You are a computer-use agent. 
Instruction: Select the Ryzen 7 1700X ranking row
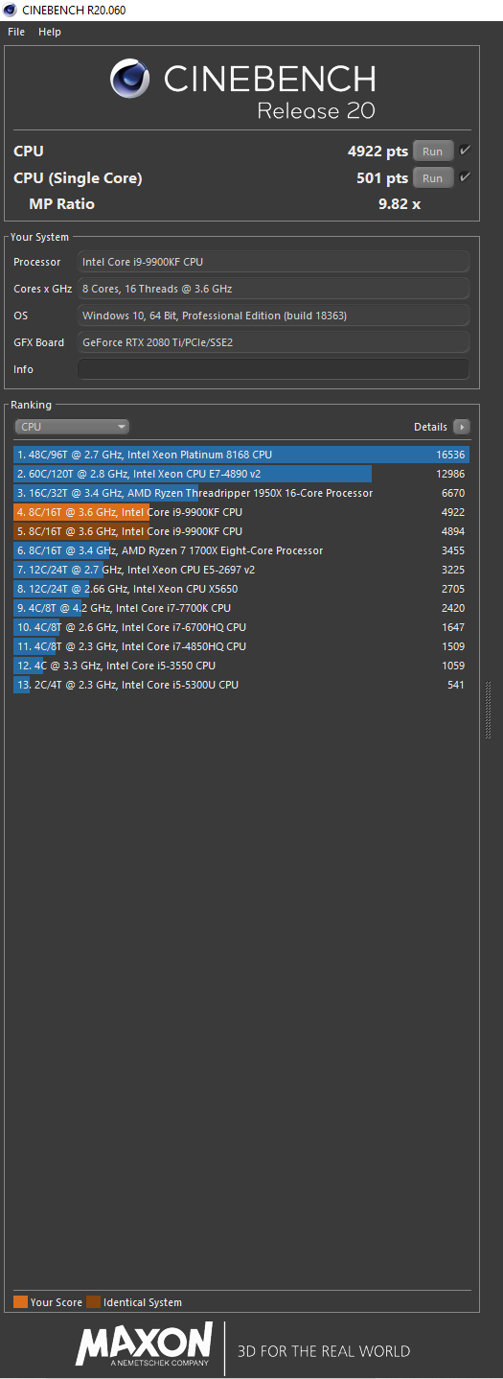[241, 550]
